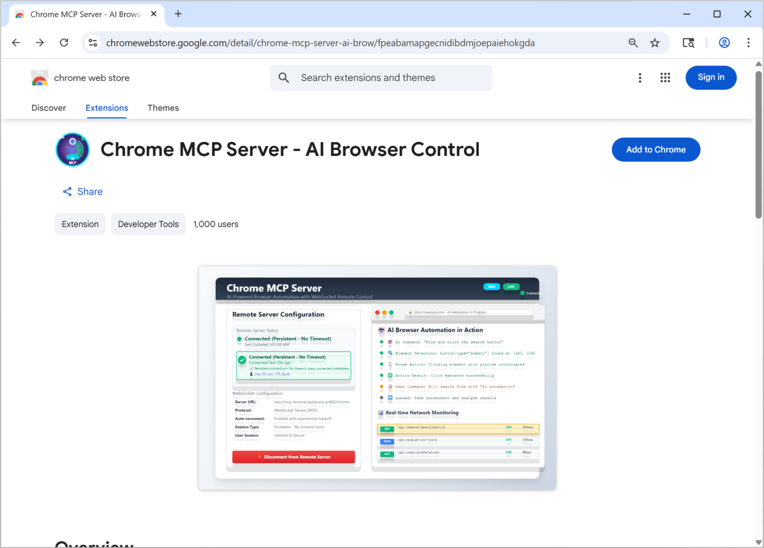Click the search magnifier in the store search box
The width and height of the screenshot is (764, 548).
point(284,78)
